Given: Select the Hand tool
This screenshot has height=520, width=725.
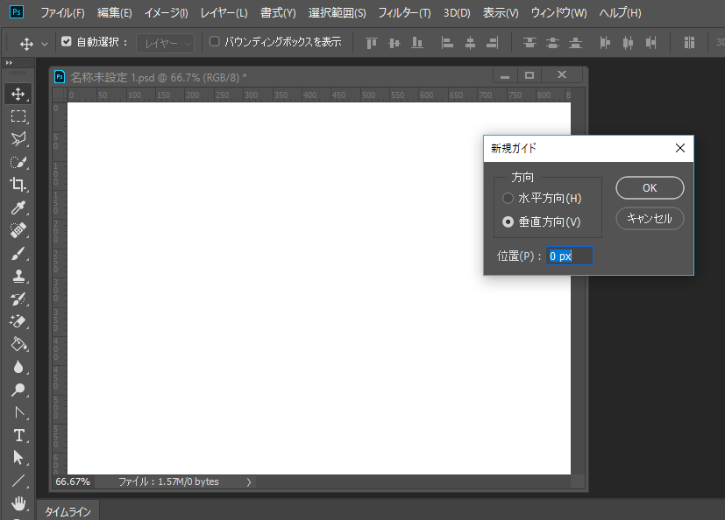Looking at the screenshot, I should [18, 503].
